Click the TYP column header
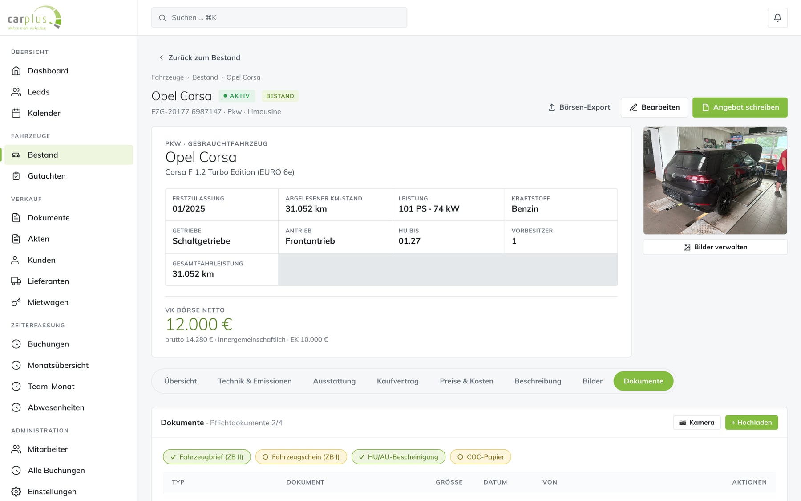Image resolution: width=801 pixels, height=501 pixels. [x=178, y=482]
